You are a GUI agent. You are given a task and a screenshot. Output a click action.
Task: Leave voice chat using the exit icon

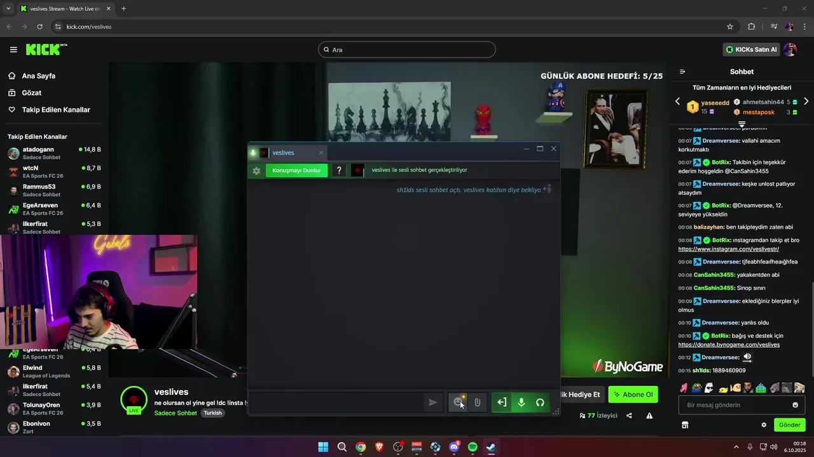[x=502, y=402]
